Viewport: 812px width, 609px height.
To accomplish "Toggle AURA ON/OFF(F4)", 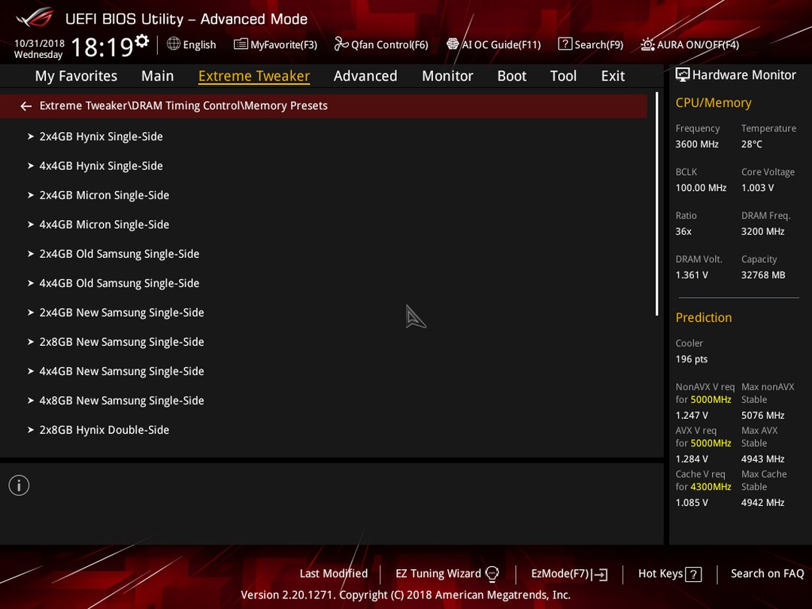I will coord(689,44).
